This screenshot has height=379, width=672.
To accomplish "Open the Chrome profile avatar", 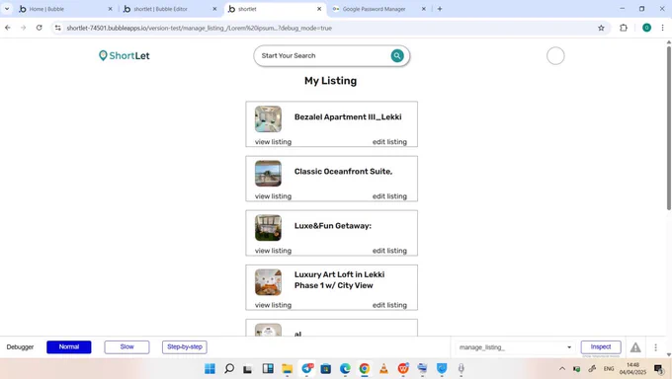I will point(646,28).
